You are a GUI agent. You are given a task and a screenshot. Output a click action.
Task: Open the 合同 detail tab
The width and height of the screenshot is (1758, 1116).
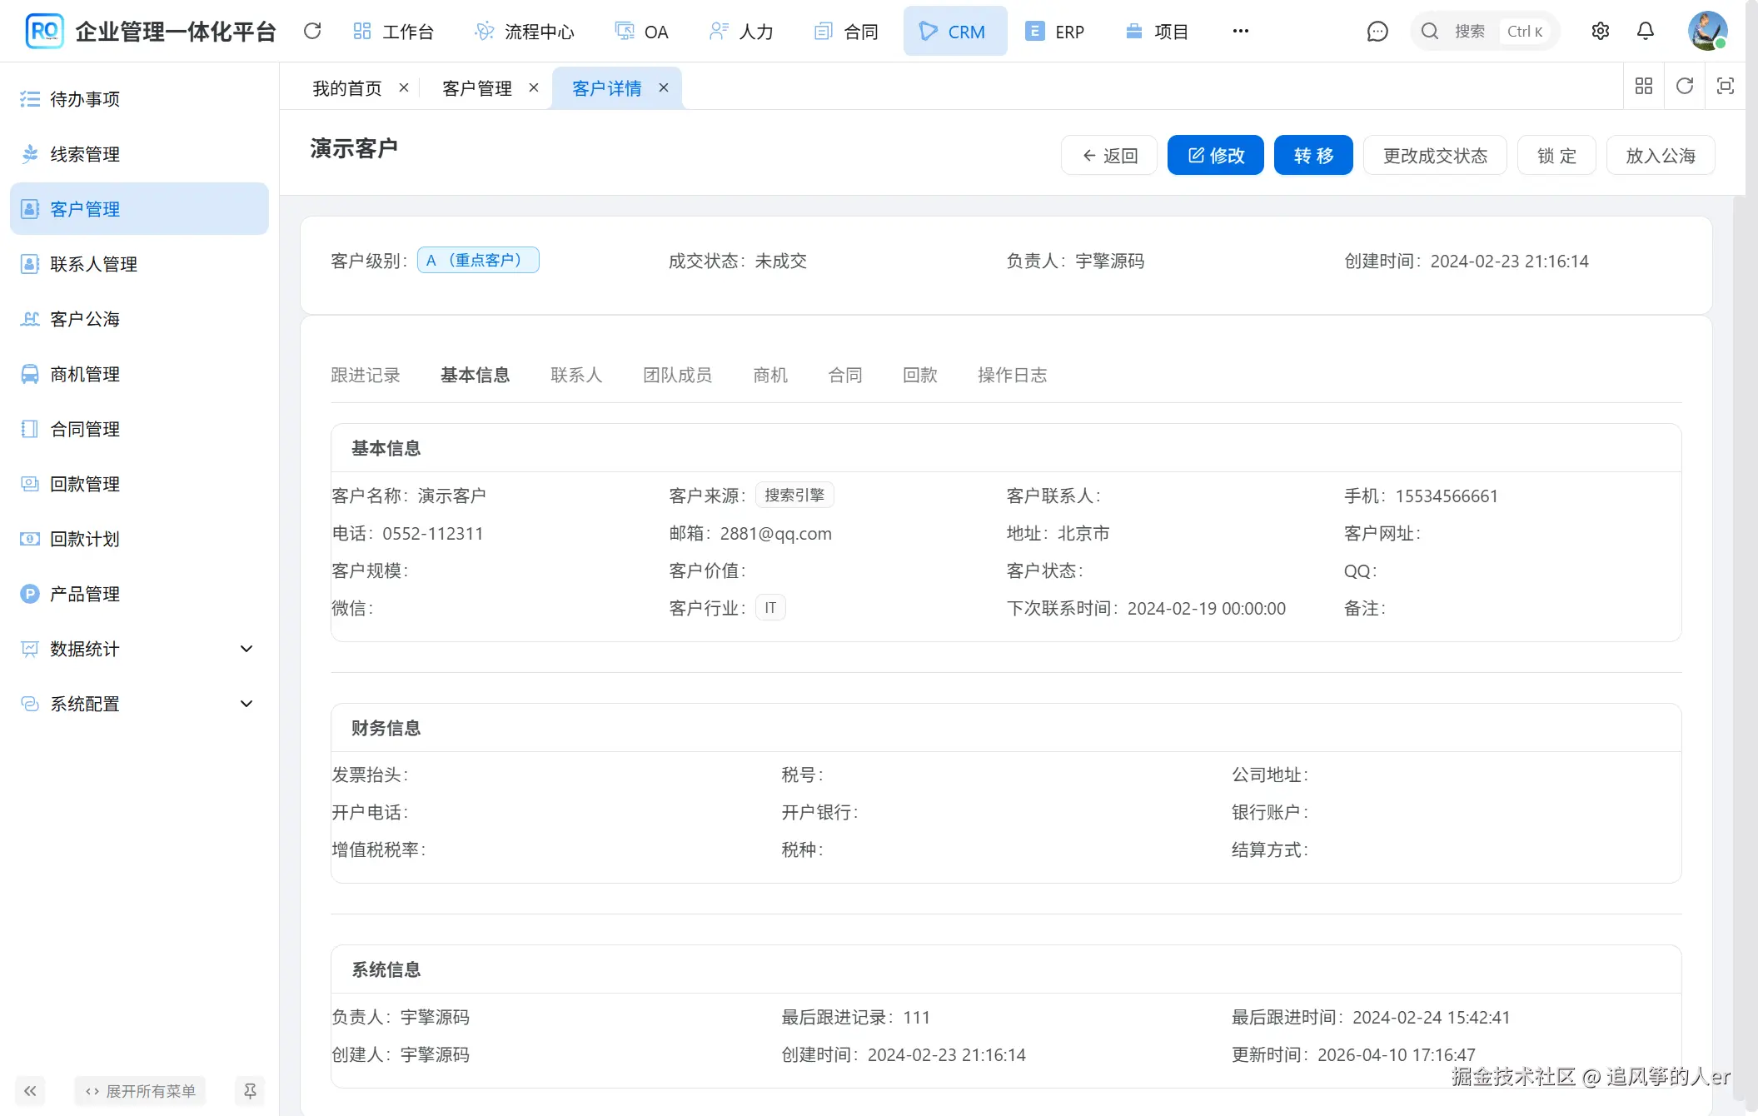click(x=845, y=376)
